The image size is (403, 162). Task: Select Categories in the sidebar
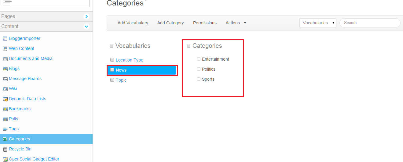pos(19,139)
